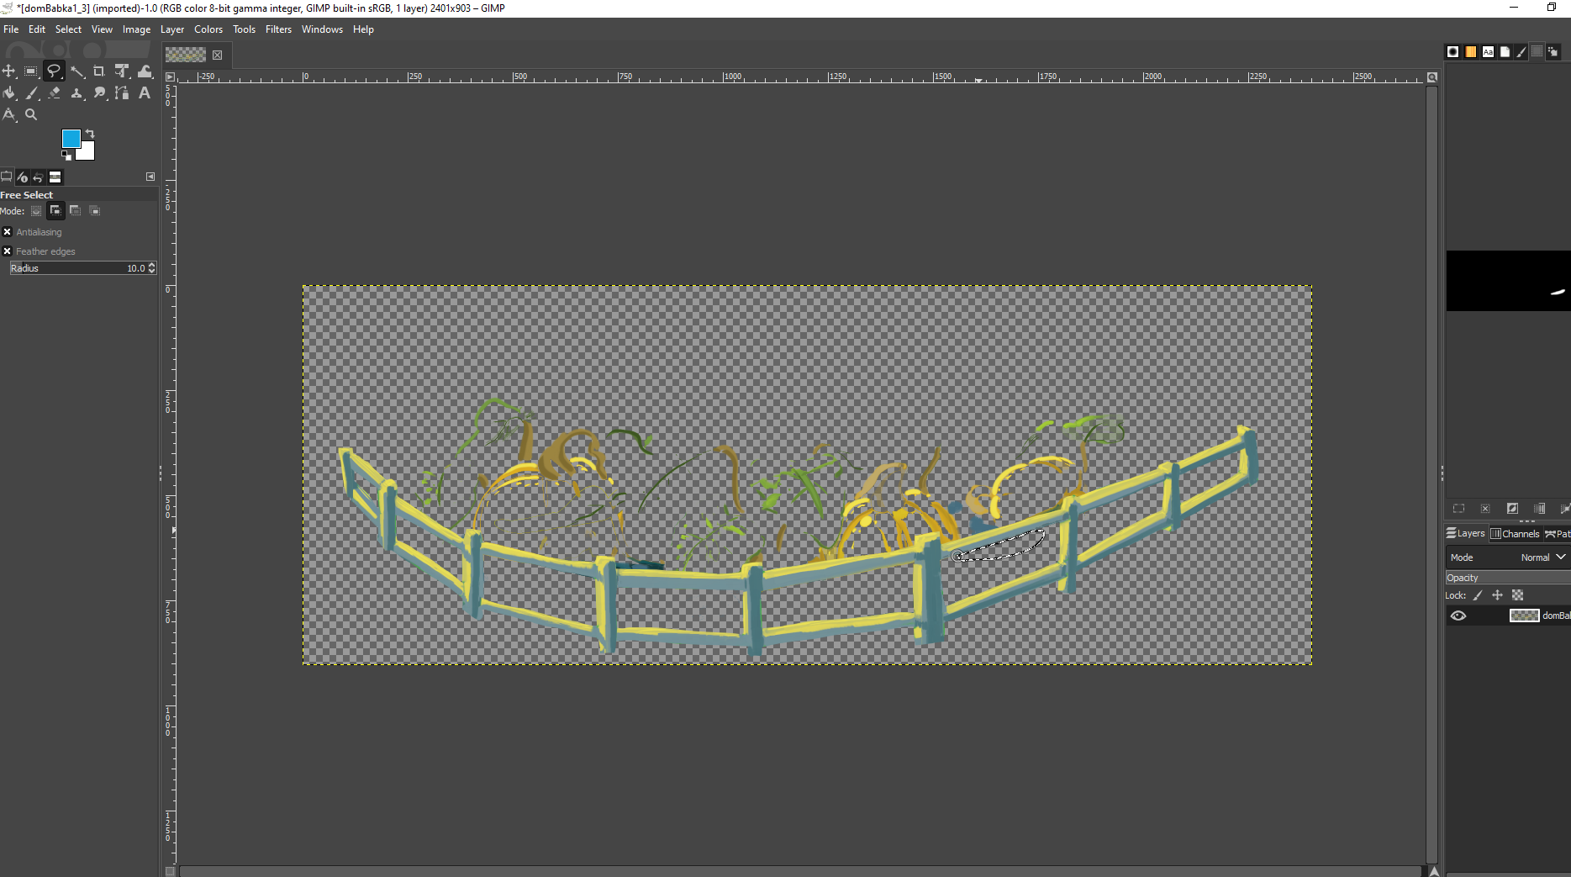Select the Move tool
The height and width of the screenshot is (877, 1571).
[9, 71]
